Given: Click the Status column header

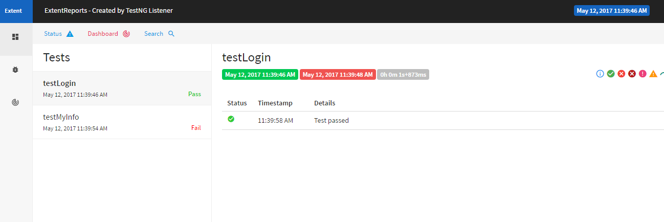Looking at the screenshot, I should coord(237,103).
